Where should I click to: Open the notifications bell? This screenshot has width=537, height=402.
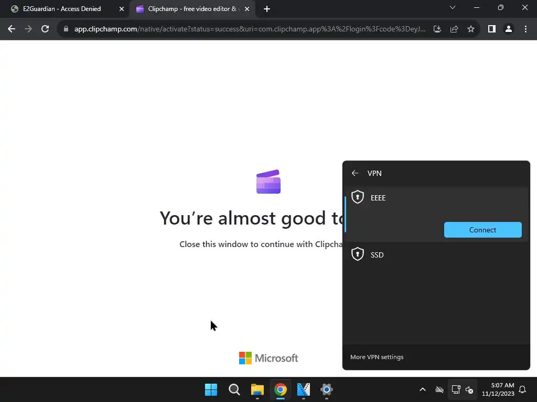(x=522, y=389)
